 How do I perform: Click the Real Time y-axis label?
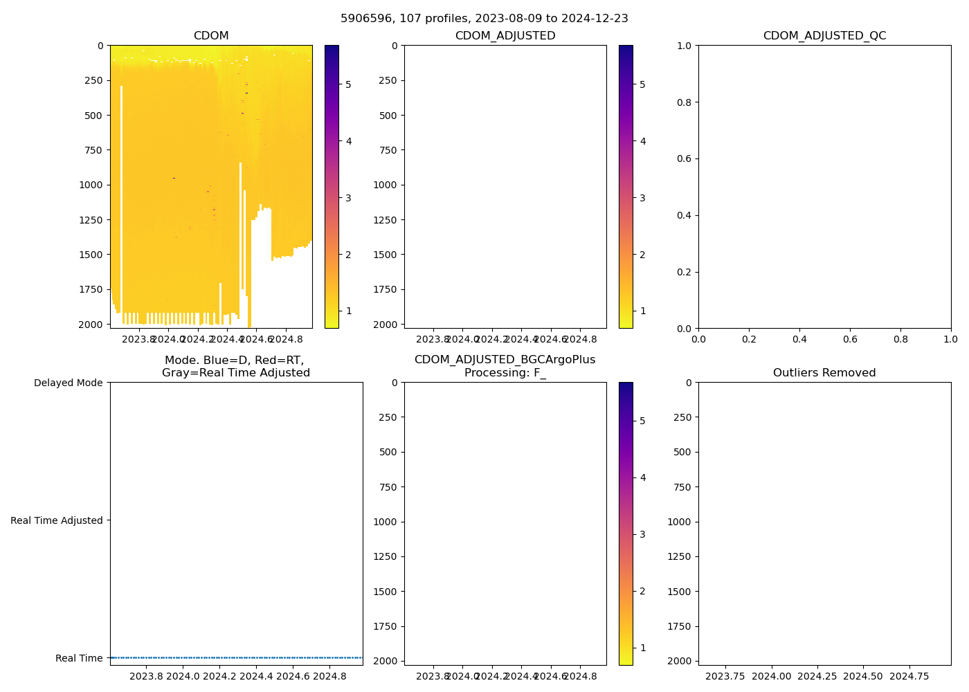click(x=79, y=659)
